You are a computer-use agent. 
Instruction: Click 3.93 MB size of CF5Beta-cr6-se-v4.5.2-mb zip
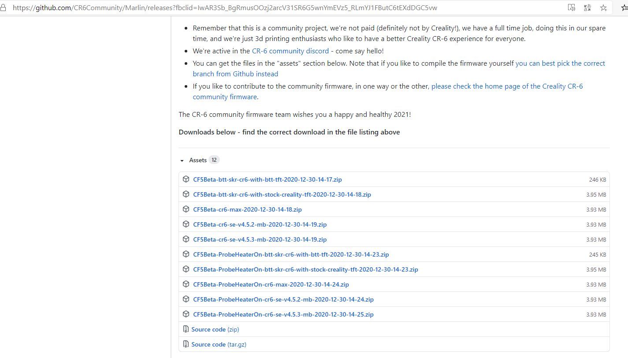(596, 224)
